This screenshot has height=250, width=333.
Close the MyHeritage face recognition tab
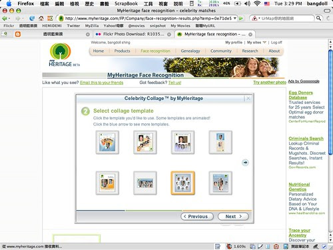(250, 35)
